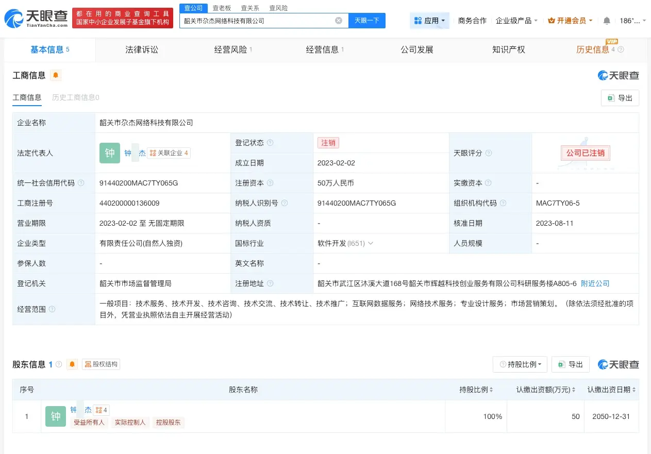651x454 pixels.
Task: Click help icon beside 历史信息 tab
Action: [621, 49]
